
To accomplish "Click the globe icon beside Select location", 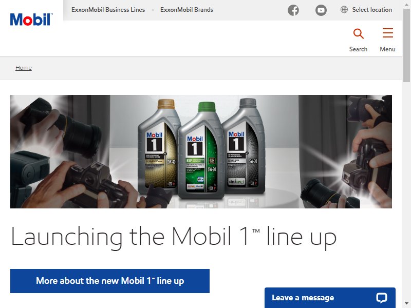I will coord(344,10).
